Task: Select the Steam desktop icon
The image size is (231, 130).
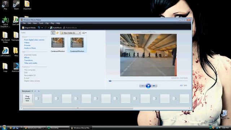Action: [x=16, y=5]
